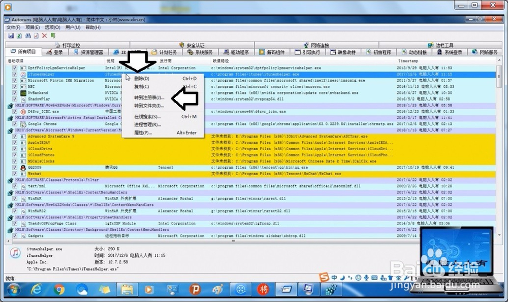Click the binoculars Find toolbar icon
Screen dimensions: 508x302
tap(28, 36)
